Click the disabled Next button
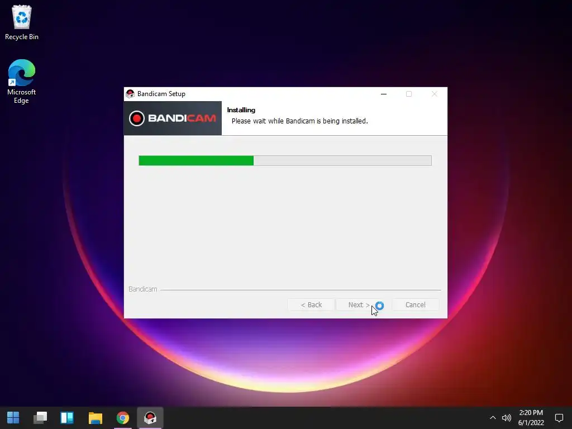 (359, 304)
